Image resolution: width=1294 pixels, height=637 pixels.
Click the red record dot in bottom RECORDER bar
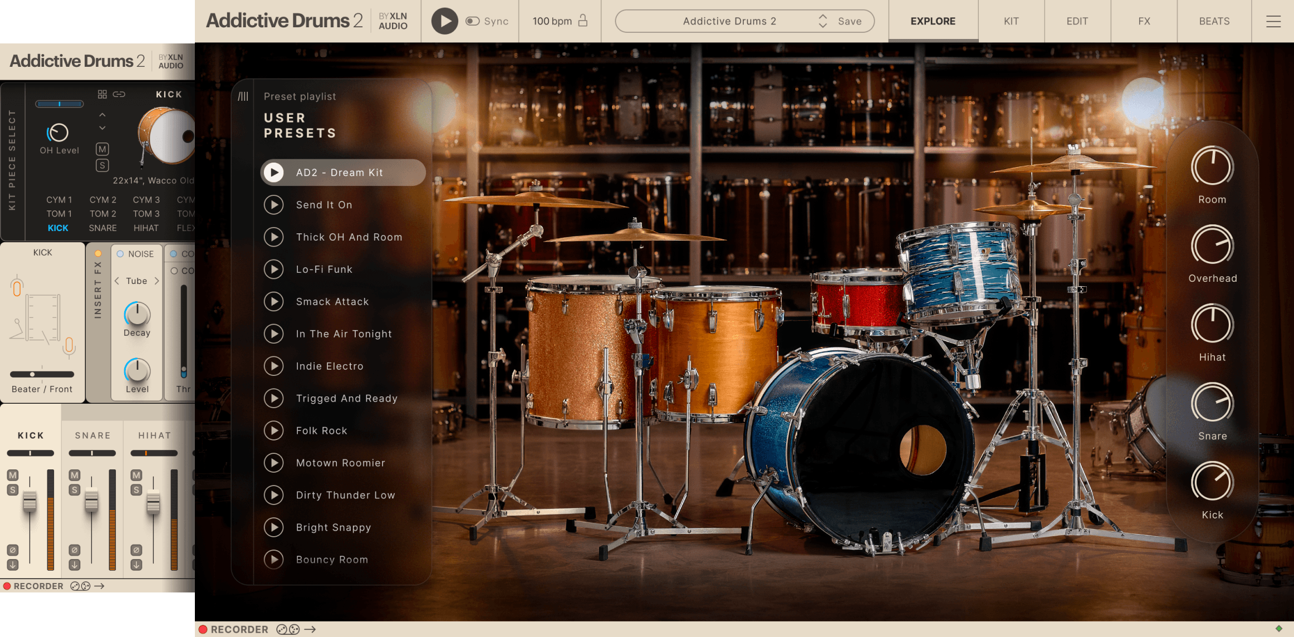point(203,629)
